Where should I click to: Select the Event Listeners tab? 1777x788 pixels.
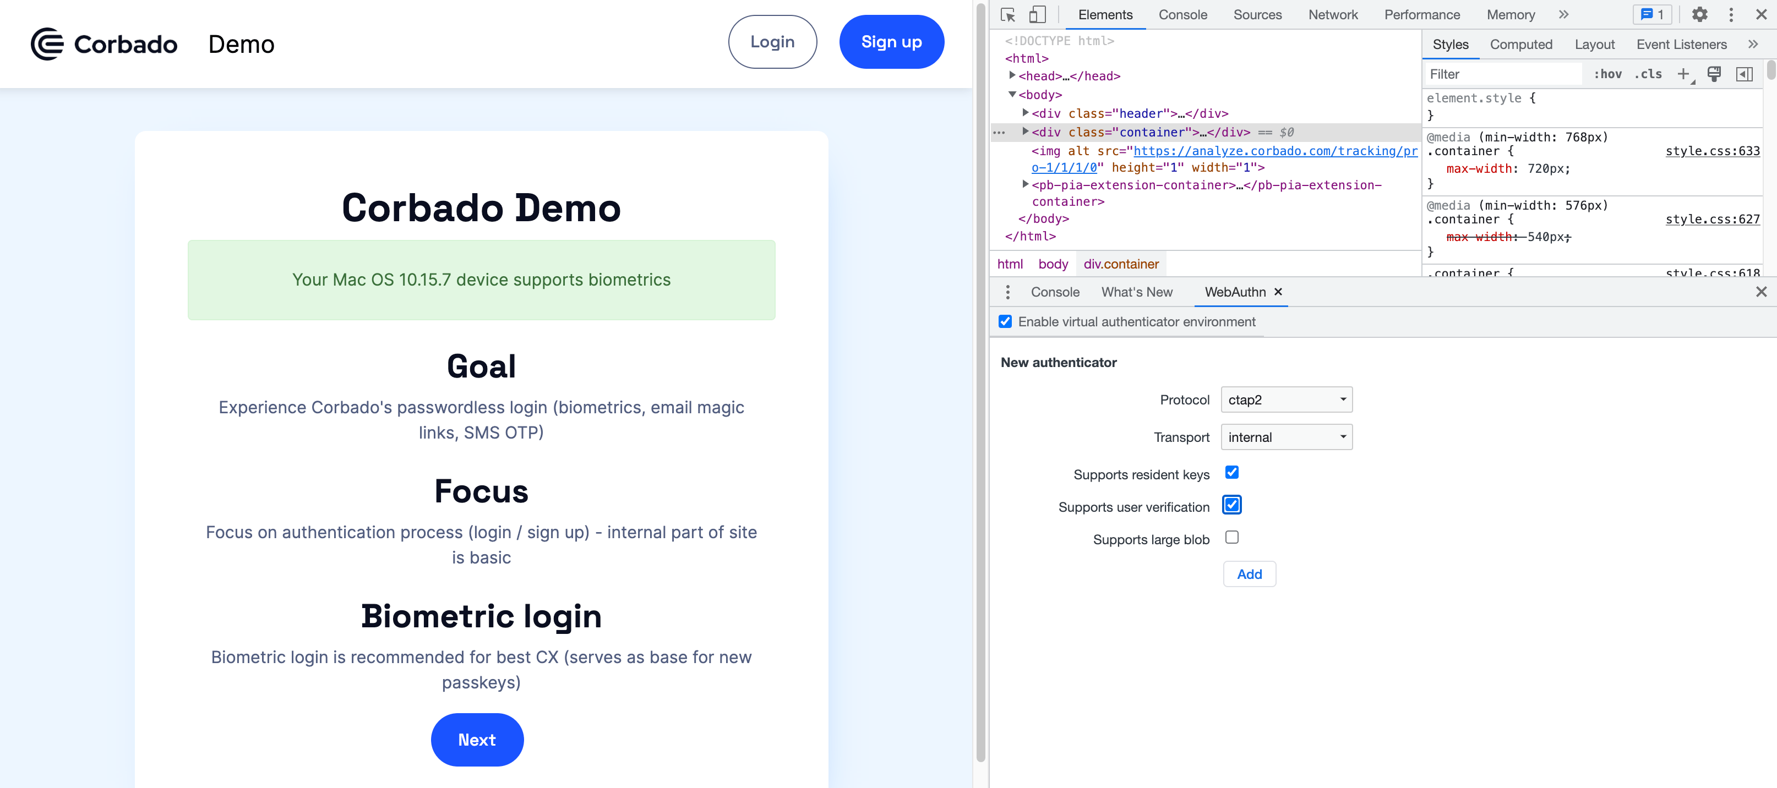[x=1681, y=44]
